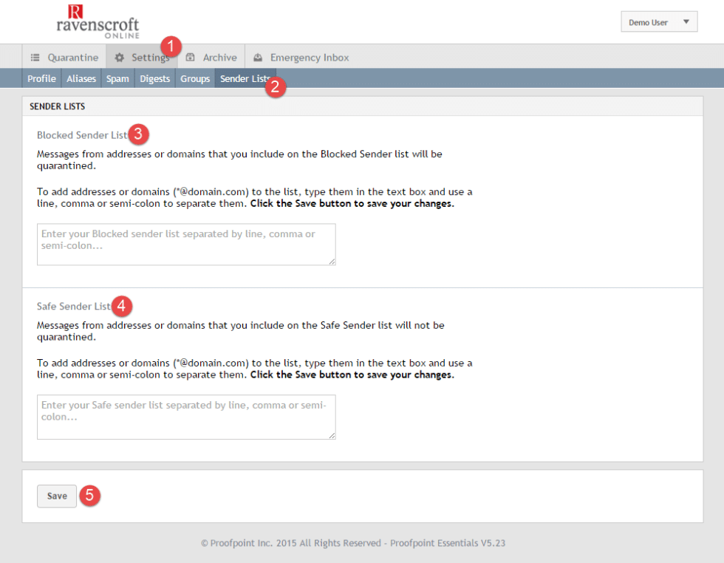Click the Emergency Inbox cloud icon
724x563 pixels.
257,57
